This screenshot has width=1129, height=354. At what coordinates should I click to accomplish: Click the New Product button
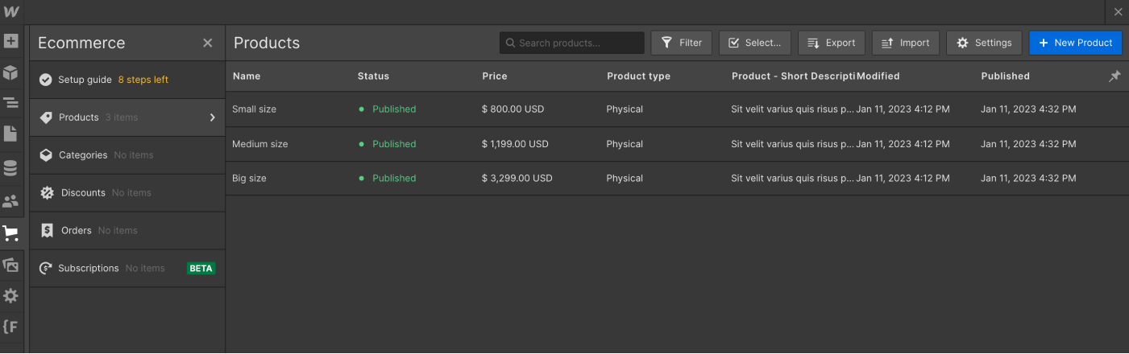tap(1075, 43)
